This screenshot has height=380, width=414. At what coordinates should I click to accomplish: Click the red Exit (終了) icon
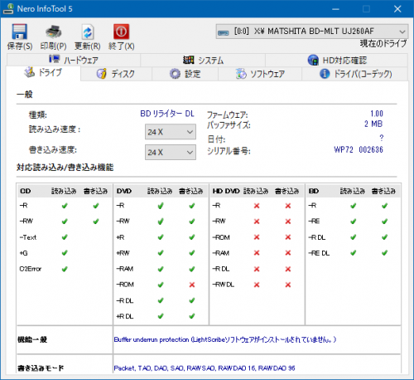[x=121, y=32]
